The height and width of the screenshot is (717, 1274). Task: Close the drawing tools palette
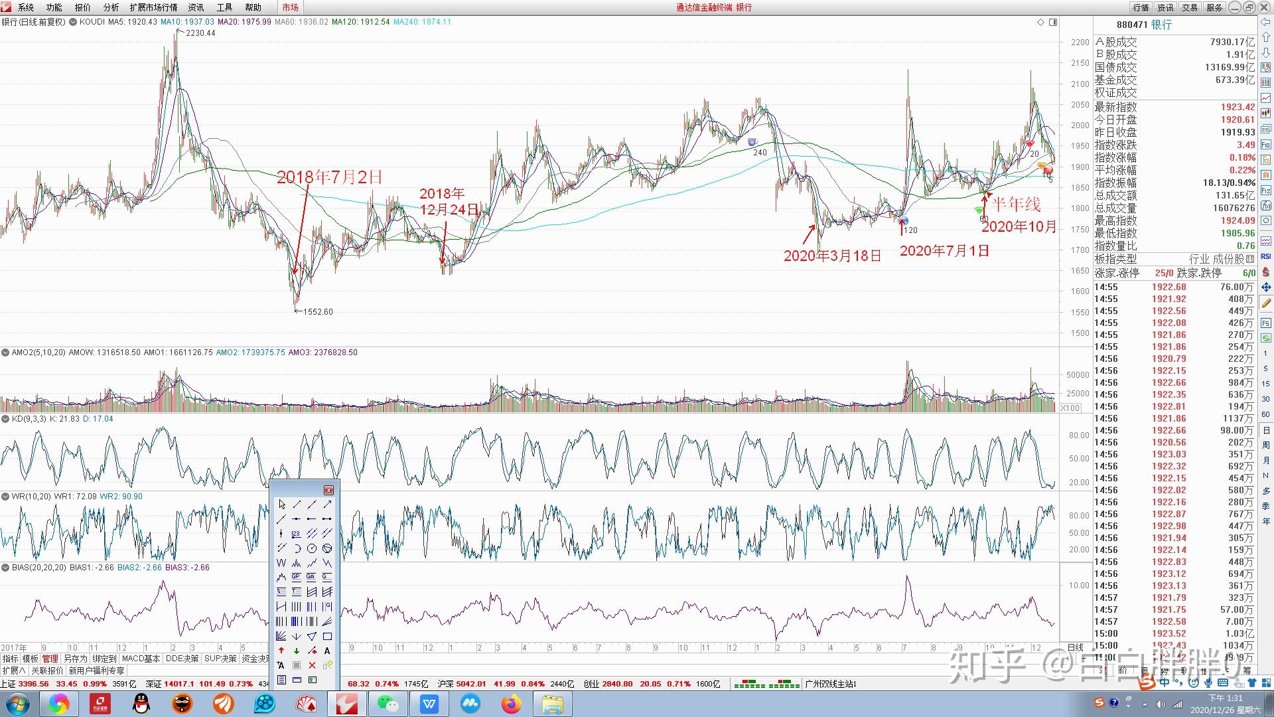pyautogui.click(x=328, y=490)
